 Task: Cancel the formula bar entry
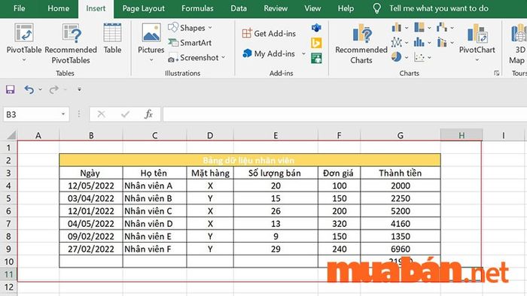coord(101,114)
